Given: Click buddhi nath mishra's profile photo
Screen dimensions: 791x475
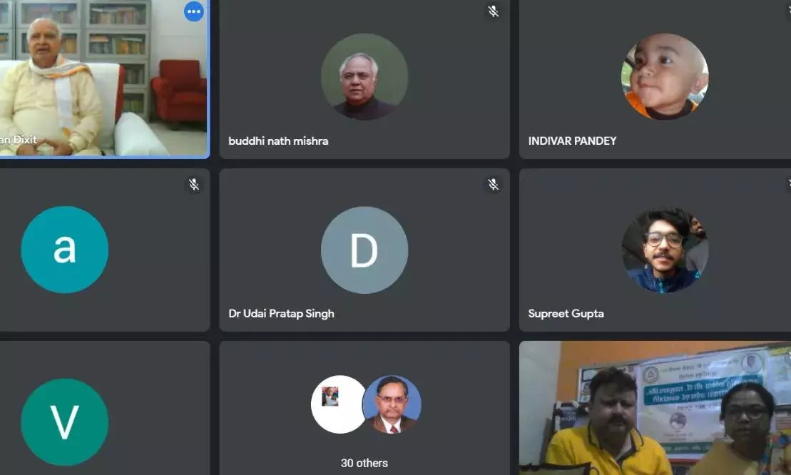Looking at the screenshot, I should tap(364, 76).
